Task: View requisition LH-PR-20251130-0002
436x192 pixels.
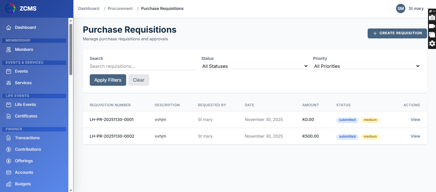Action: click(415, 136)
